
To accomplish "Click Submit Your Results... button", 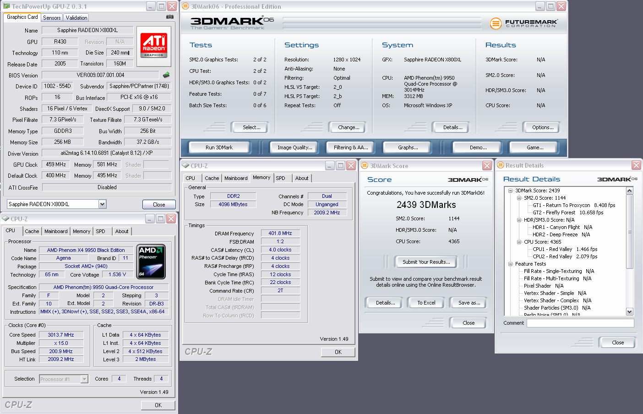I will coord(426,262).
